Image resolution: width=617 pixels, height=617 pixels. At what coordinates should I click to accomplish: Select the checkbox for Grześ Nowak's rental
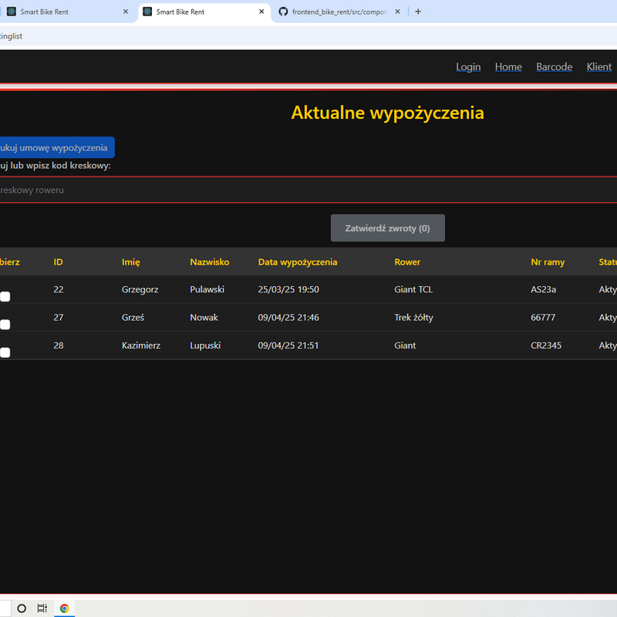click(5, 325)
